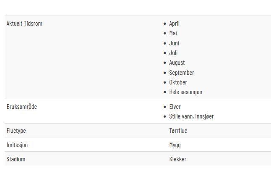Click bullet point next to April

click(x=165, y=24)
